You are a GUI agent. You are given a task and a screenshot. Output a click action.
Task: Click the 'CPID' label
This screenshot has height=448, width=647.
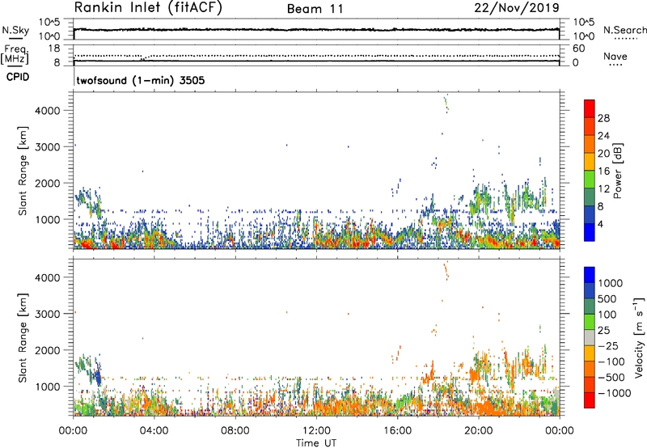tap(18, 77)
